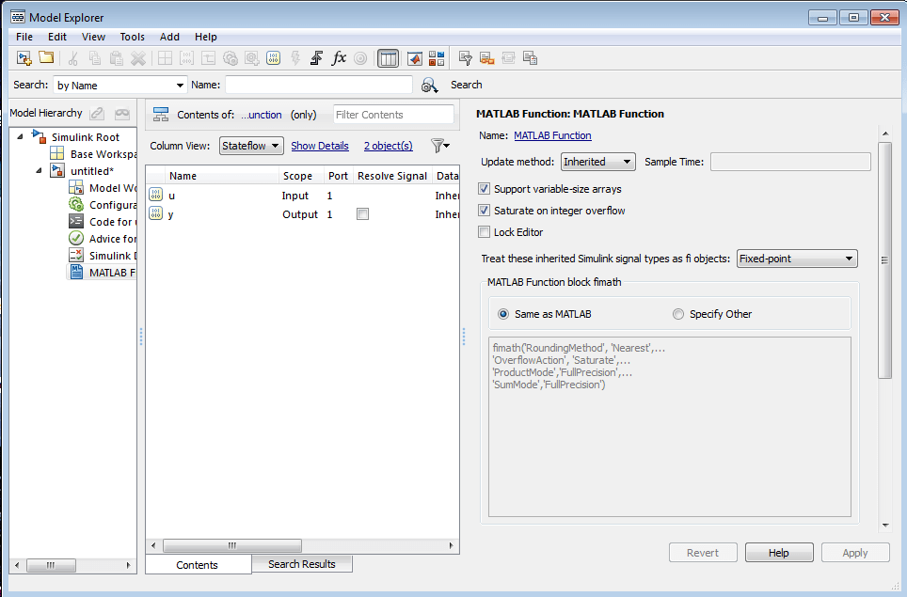907x597 pixels.
Task: Open the row filter funnel dropdown
Action: click(440, 146)
